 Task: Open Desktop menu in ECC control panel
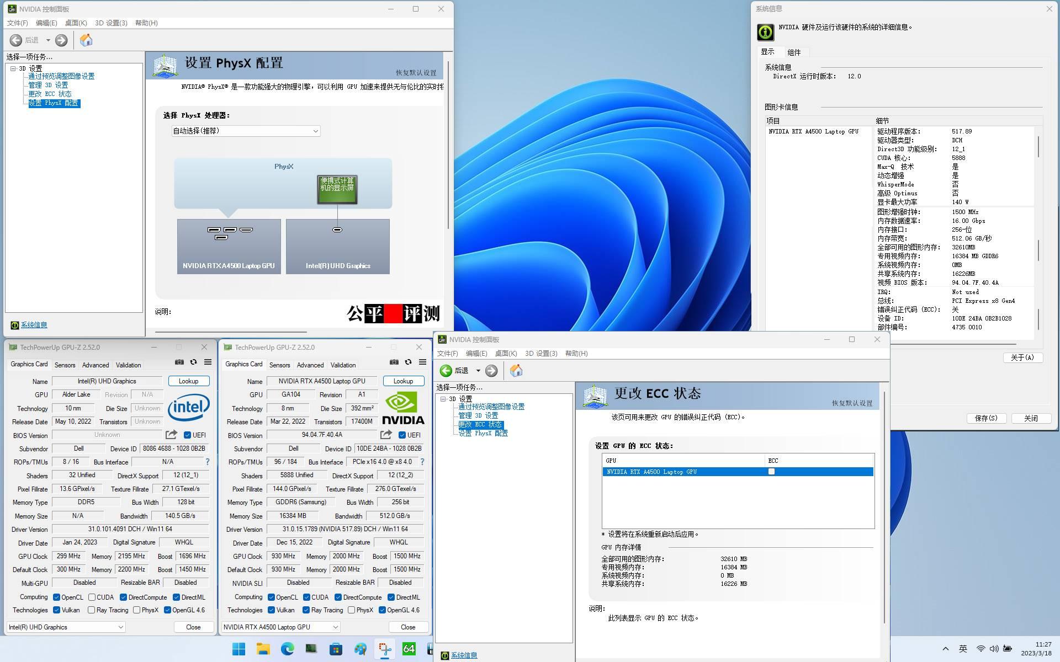coord(506,354)
